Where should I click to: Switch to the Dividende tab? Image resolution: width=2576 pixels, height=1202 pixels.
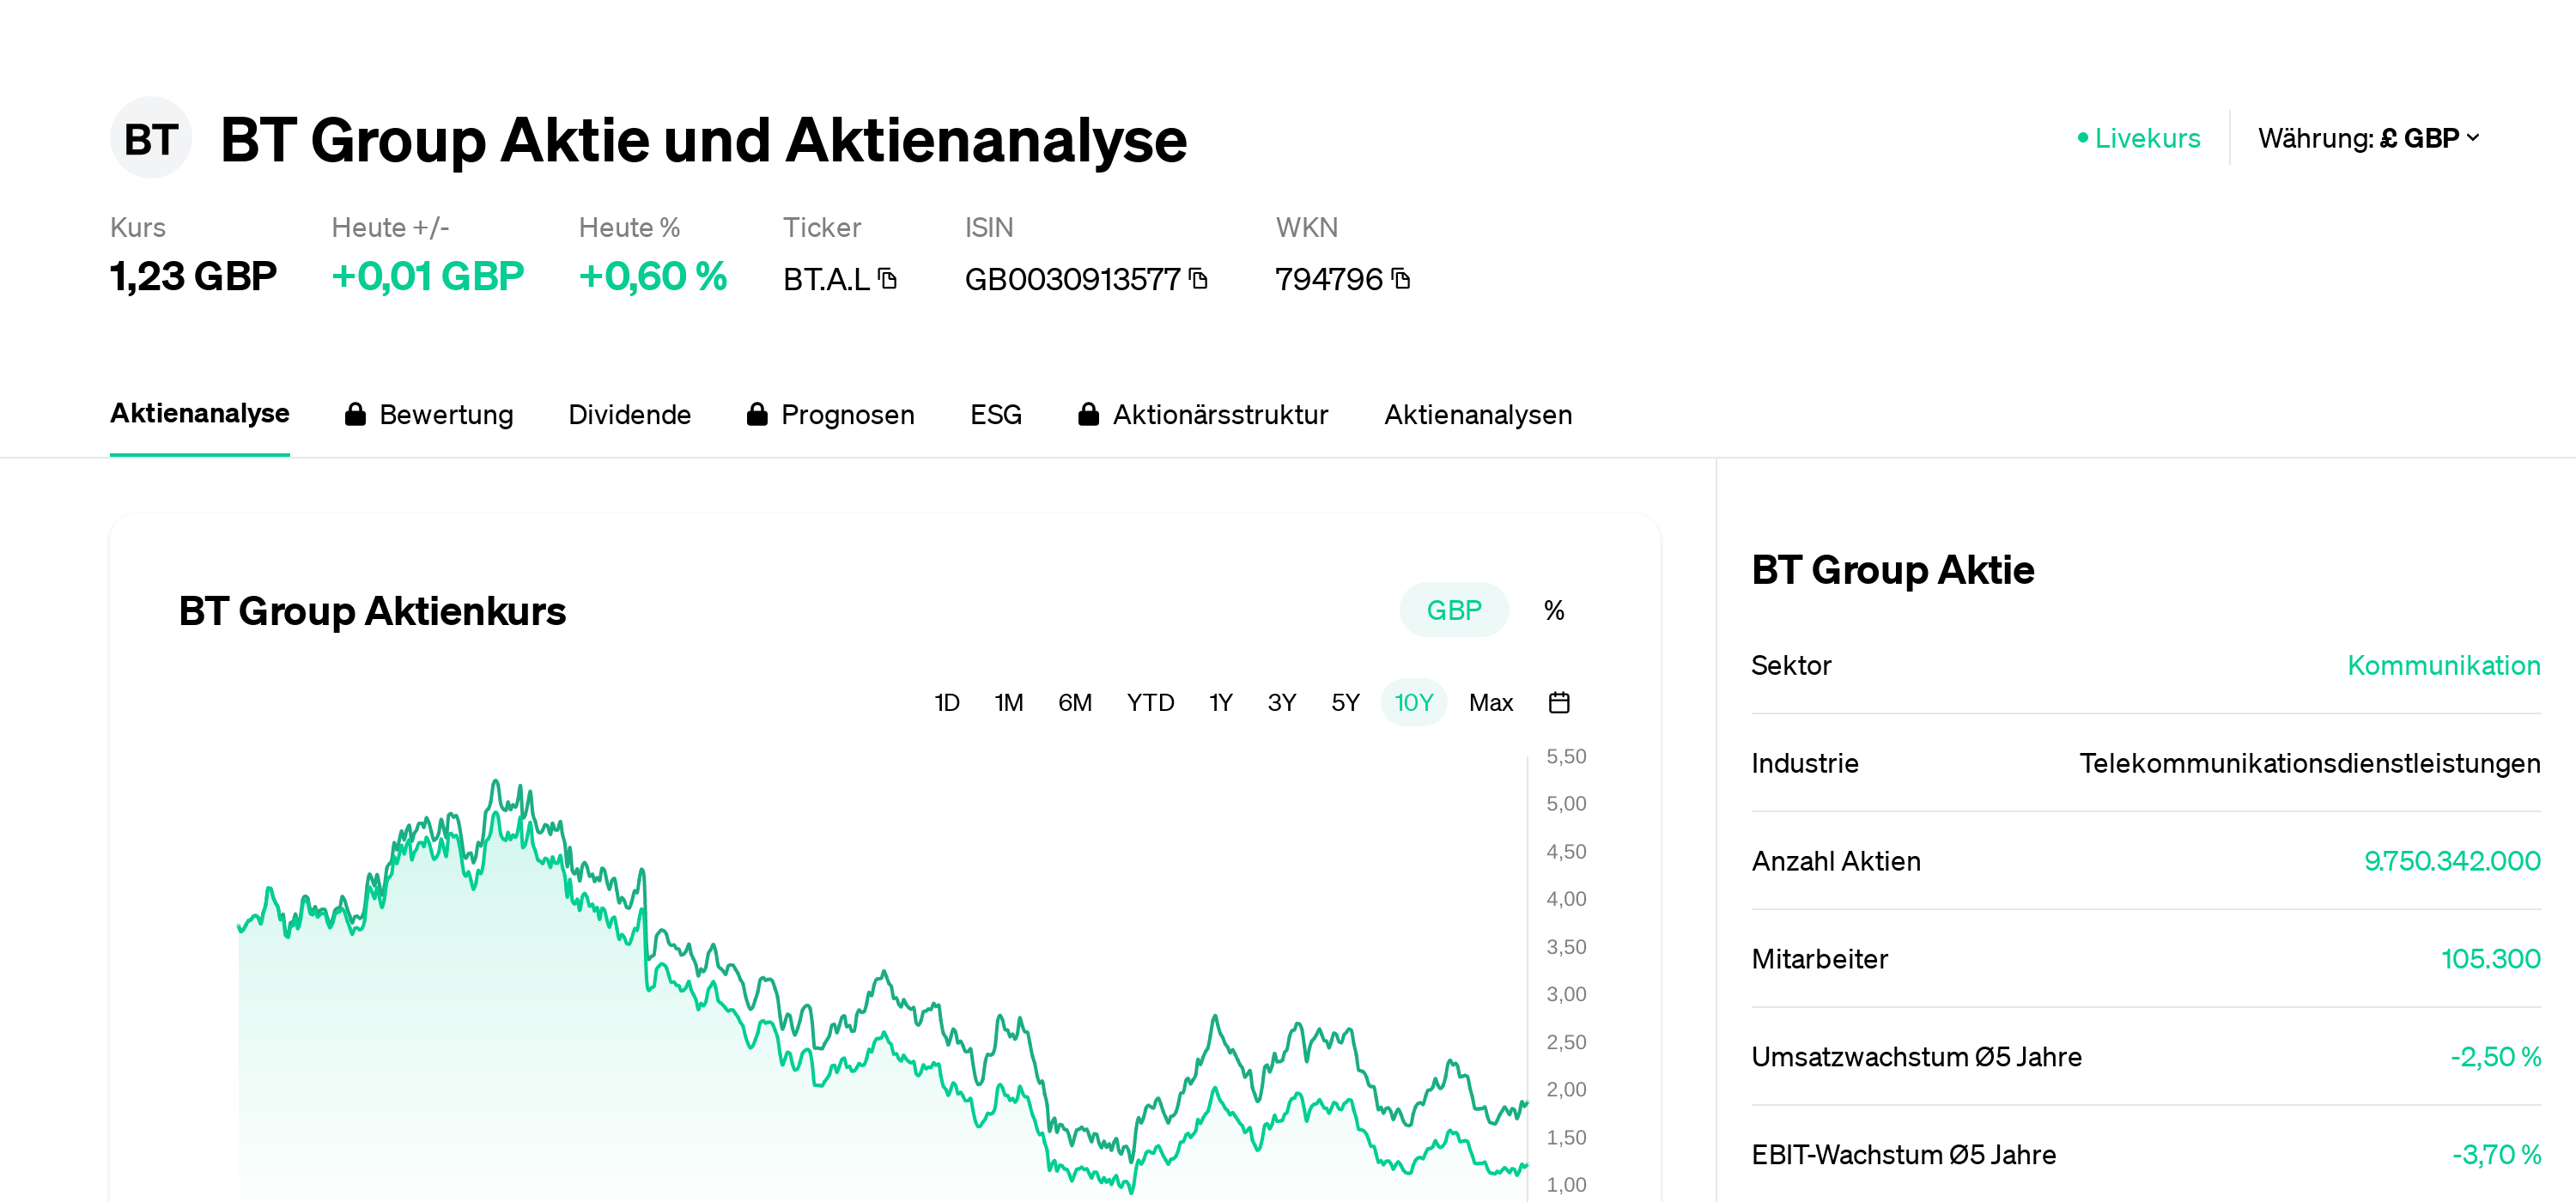click(630, 414)
